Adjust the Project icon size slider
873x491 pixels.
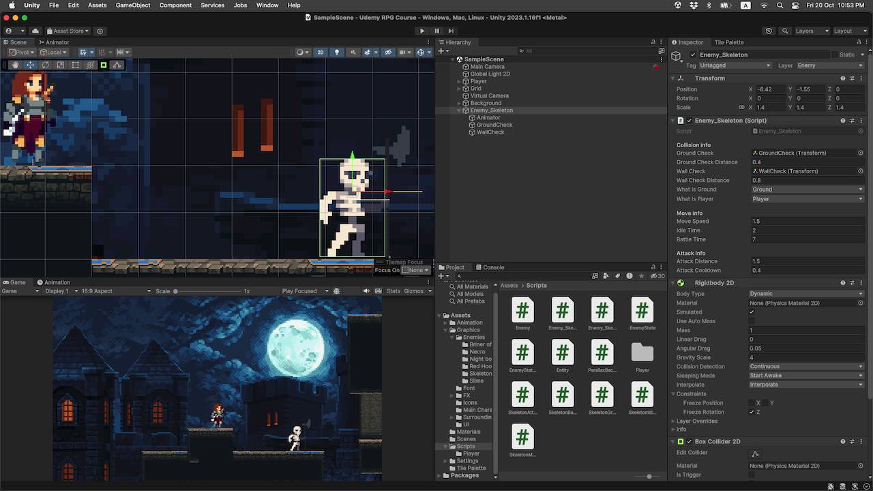tap(649, 477)
